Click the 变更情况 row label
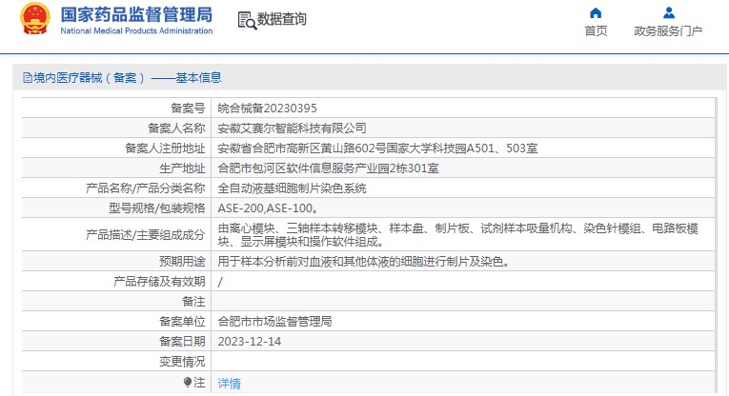 point(182,361)
